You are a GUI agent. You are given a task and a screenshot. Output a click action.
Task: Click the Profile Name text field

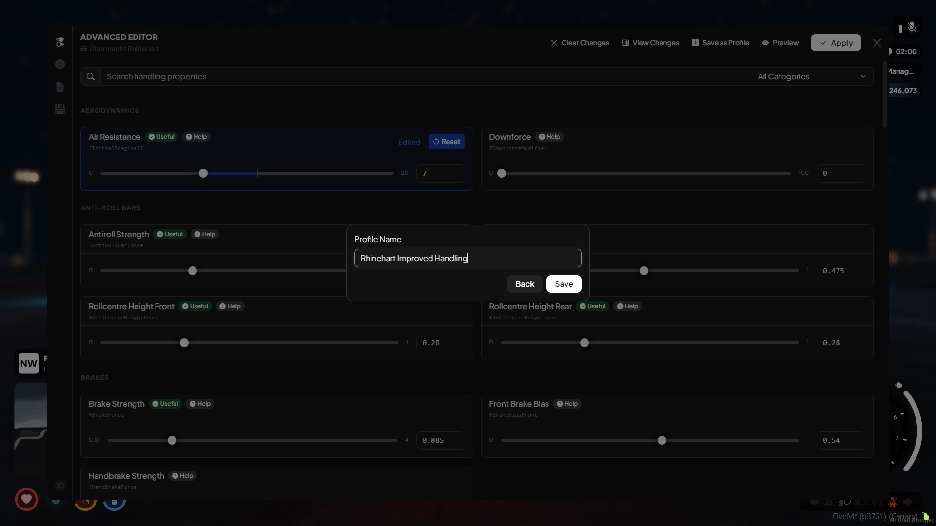coord(467,258)
